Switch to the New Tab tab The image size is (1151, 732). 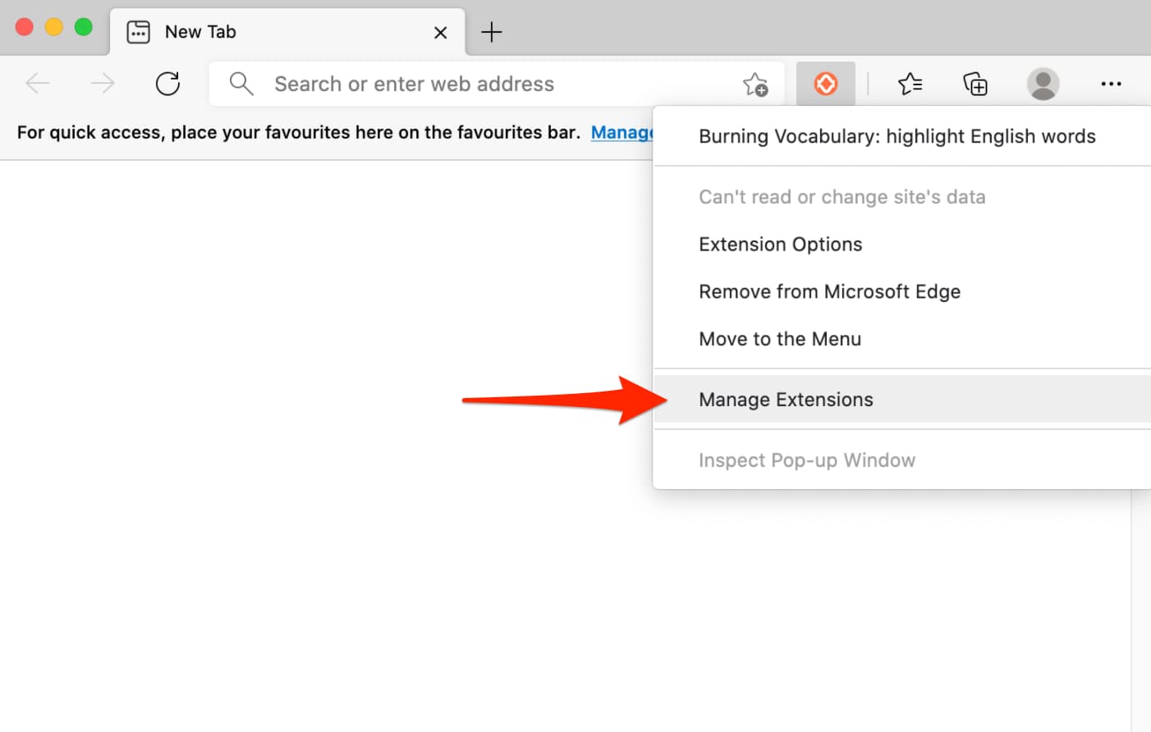[287, 32]
